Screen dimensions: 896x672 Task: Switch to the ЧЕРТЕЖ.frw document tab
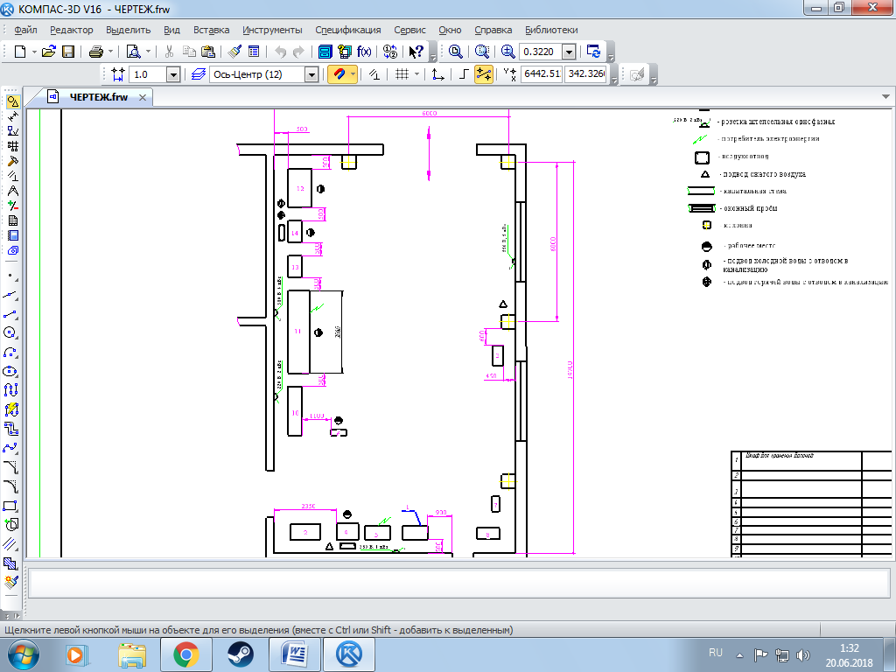pyautogui.click(x=98, y=97)
